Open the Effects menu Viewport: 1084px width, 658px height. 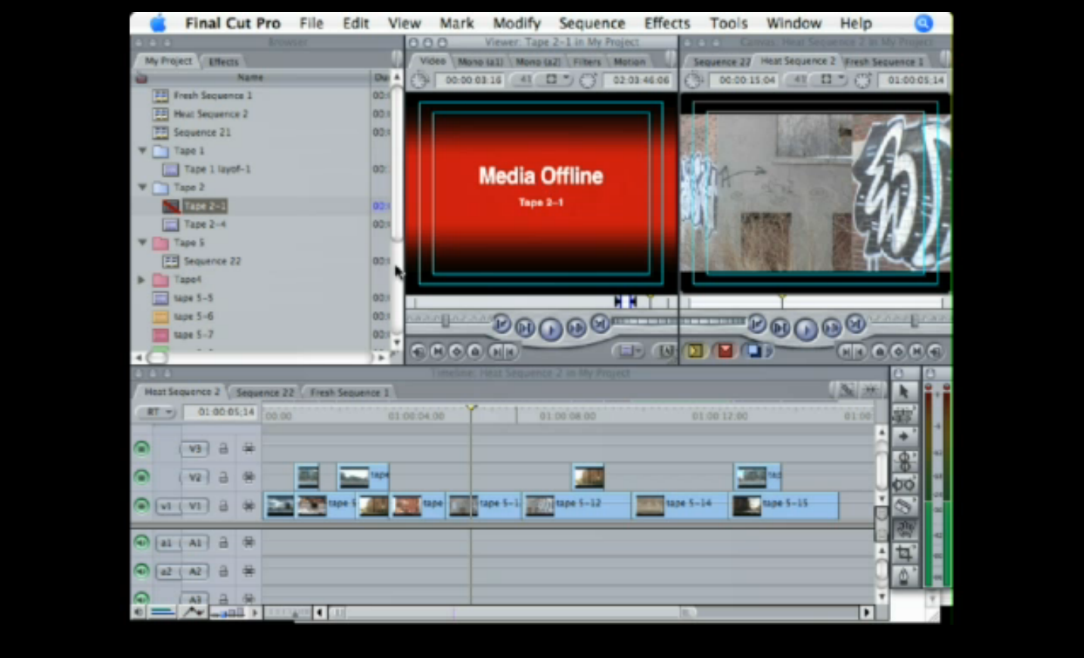point(666,23)
